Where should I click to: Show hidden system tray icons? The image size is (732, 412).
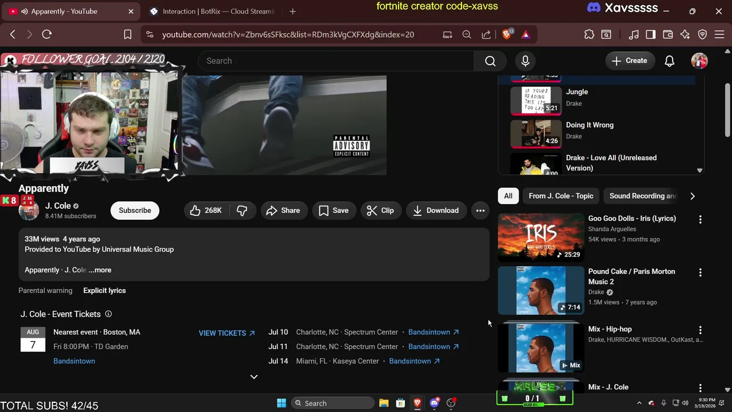(640, 403)
